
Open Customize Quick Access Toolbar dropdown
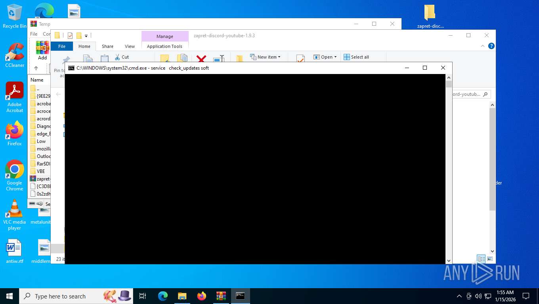coord(86,36)
